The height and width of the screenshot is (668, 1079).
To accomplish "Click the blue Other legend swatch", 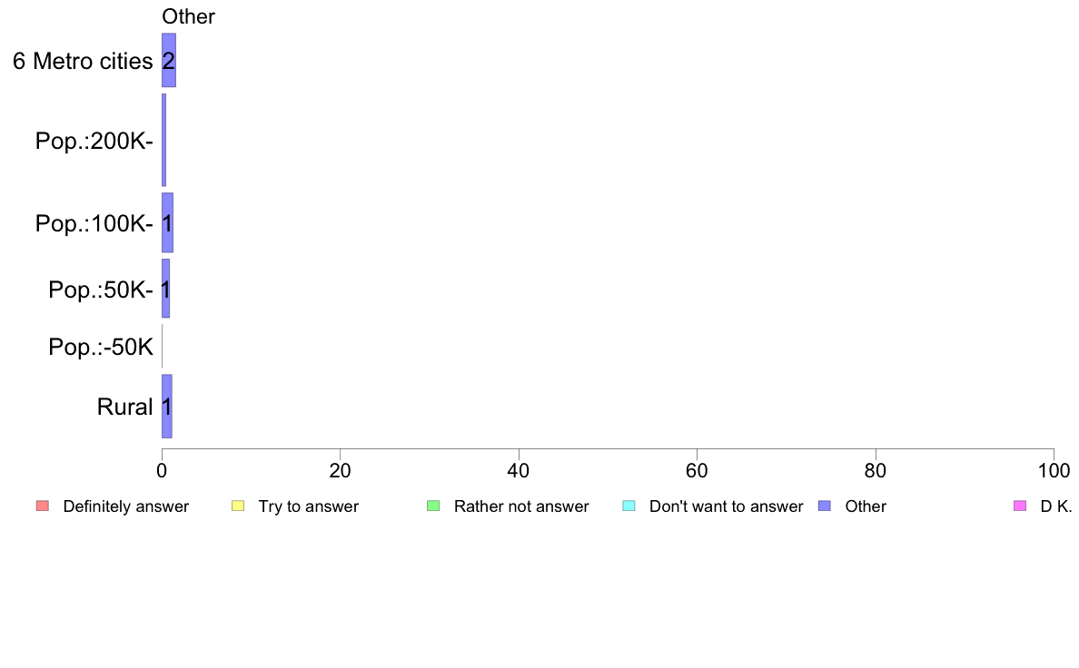I will (825, 506).
